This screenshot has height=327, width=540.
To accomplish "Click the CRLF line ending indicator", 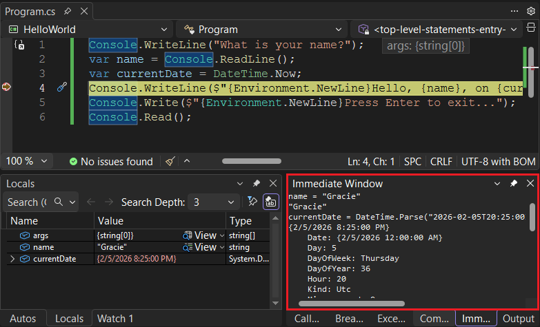I will [441, 161].
